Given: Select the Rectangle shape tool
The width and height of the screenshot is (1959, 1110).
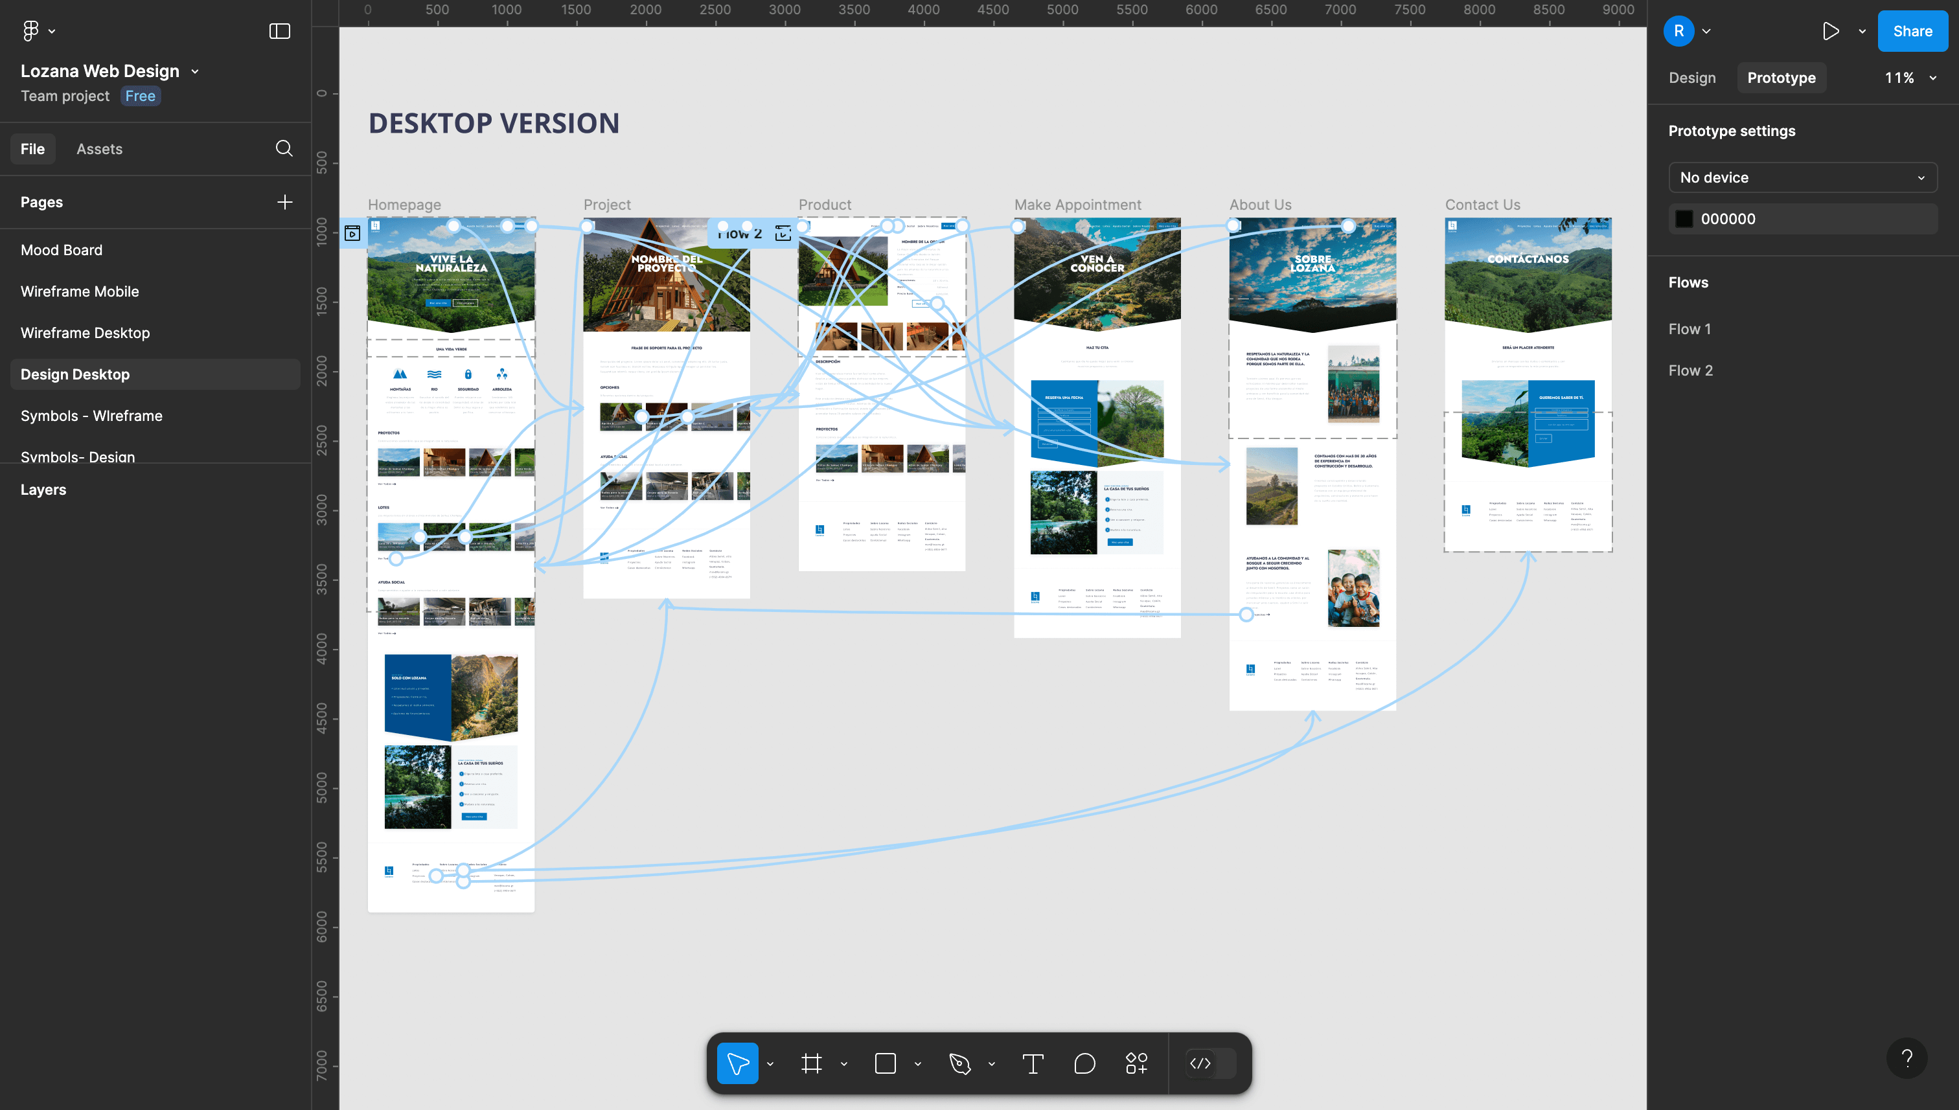Looking at the screenshot, I should (884, 1063).
